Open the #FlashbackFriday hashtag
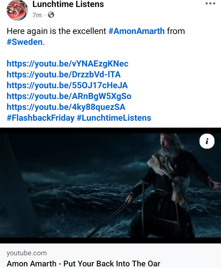Image resolution: width=221 pixels, height=268 pixels. [41, 118]
